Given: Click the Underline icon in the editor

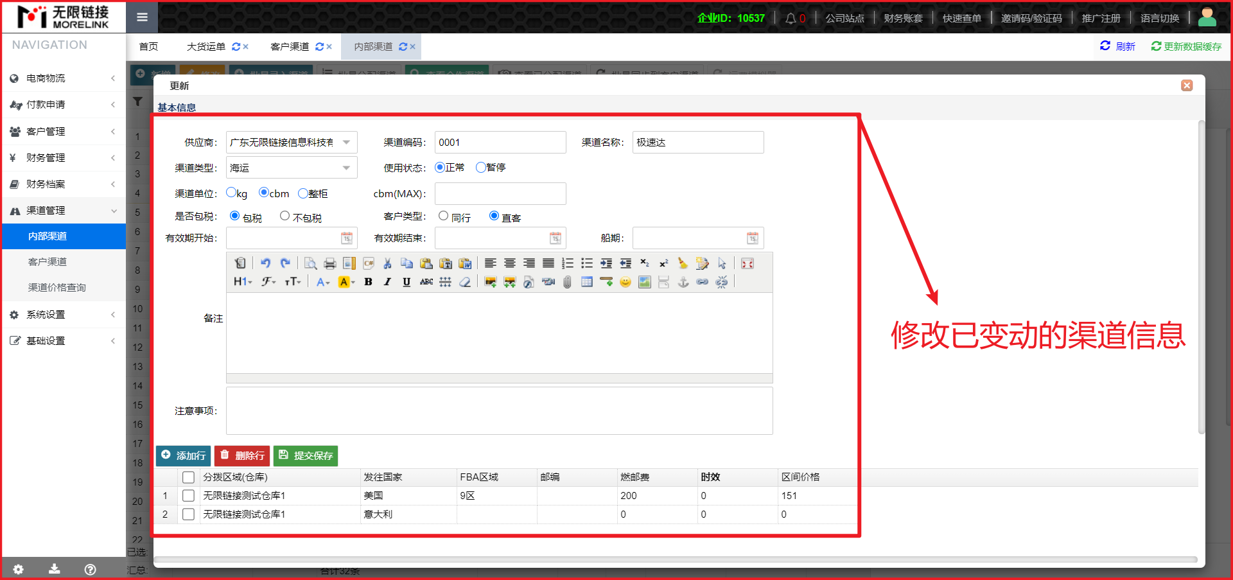Looking at the screenshot, I should click(407, 282).
